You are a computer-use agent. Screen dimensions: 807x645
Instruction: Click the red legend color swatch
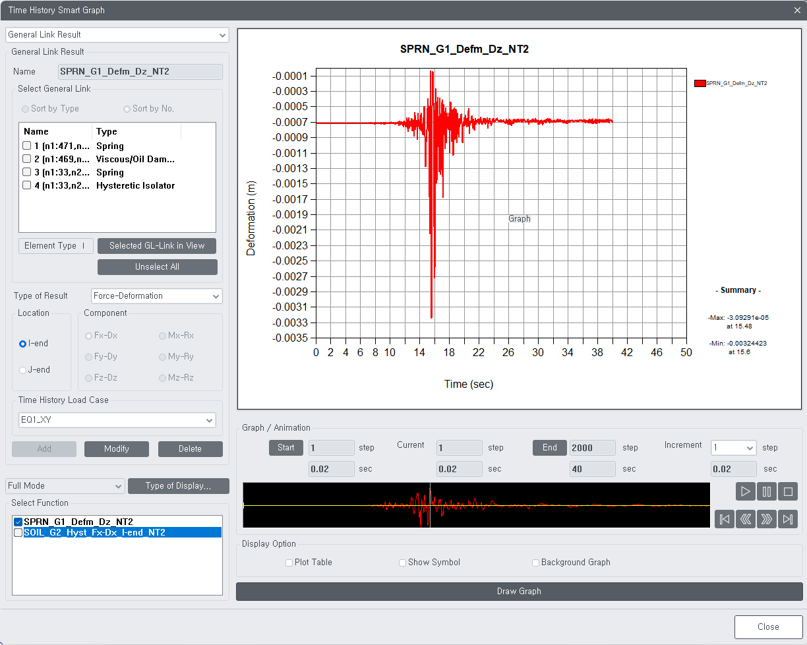[700, 83]
